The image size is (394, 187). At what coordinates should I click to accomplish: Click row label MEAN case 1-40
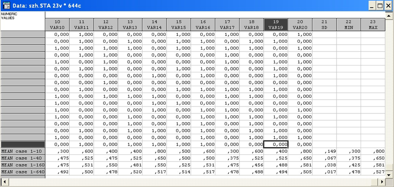[23, 158]
